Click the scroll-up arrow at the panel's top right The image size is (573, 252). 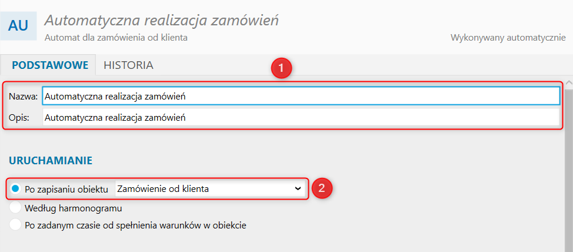pos(569,84)
